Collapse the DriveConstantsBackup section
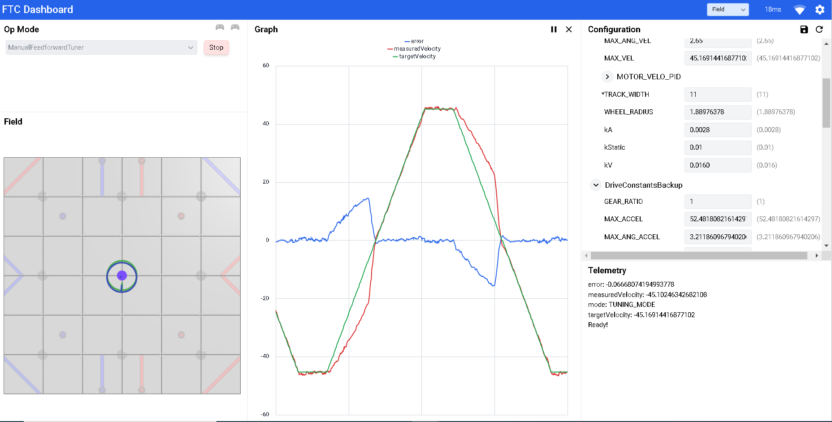The image size is (832, 422). (x=595, y=185)
